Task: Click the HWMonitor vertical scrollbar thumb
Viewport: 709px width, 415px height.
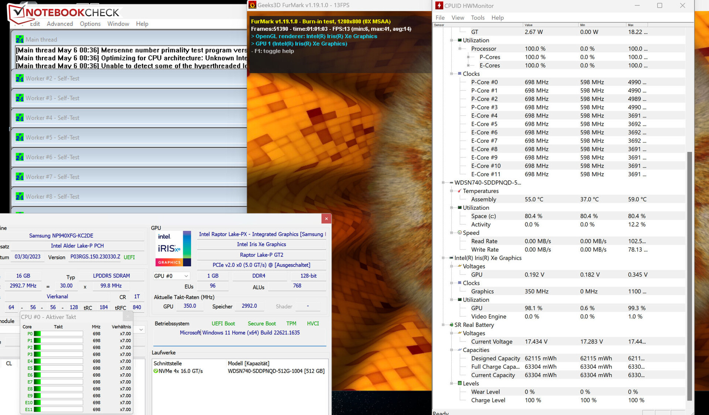Action: (x=689, y=276)
